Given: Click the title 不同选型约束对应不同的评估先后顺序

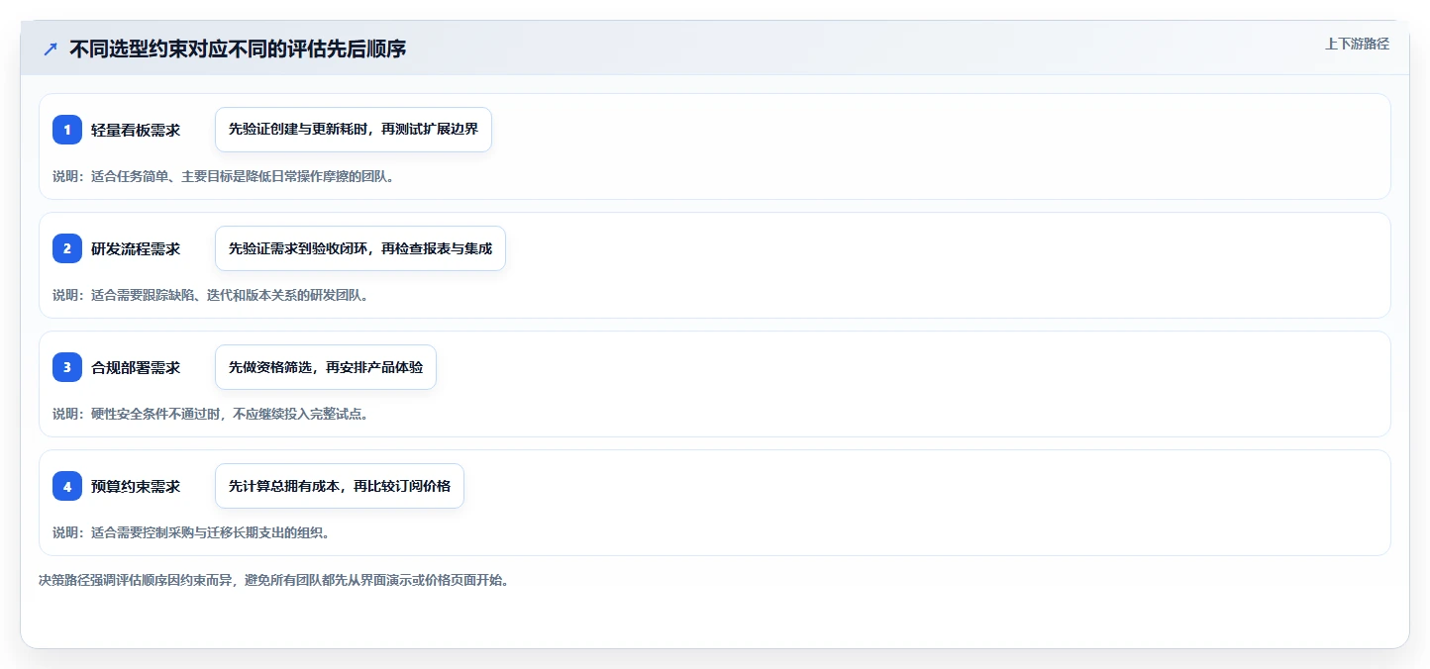Looking at the screenshot, I should point(238,49).
